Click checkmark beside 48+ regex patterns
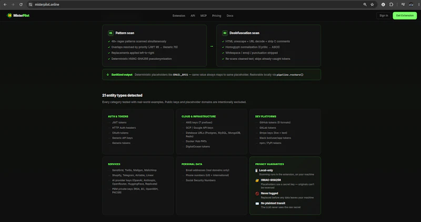 click(109, 42)
